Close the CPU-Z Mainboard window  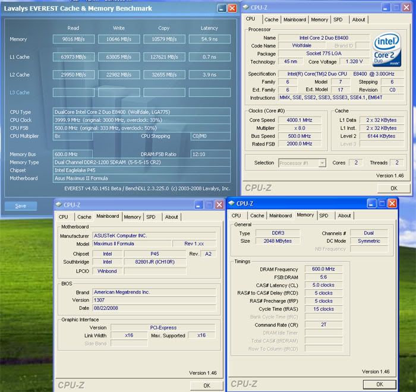(x=219, y=205)
